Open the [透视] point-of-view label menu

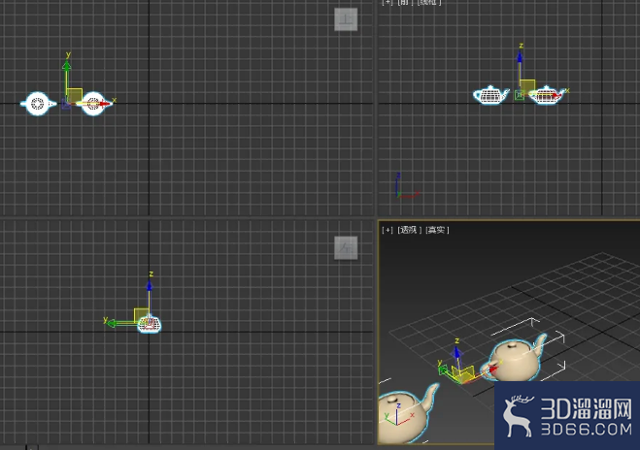point(409,230)
